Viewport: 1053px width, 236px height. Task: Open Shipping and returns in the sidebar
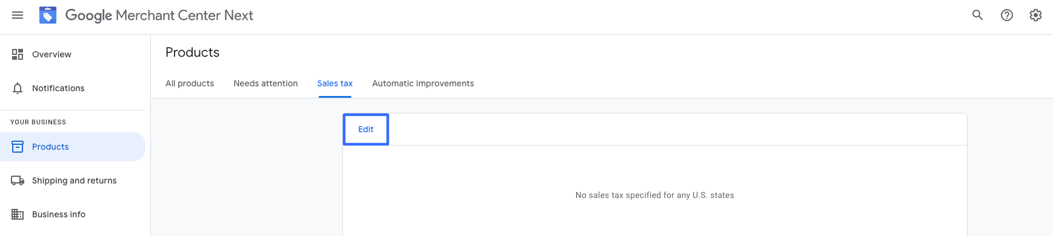click(73, 180)
